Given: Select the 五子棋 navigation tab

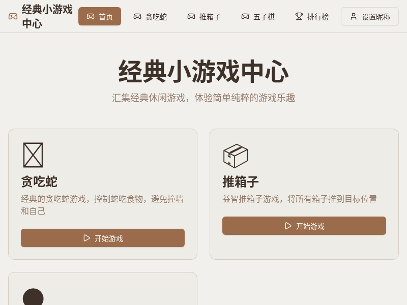Looking at the screenshot, I should point(258,16).
